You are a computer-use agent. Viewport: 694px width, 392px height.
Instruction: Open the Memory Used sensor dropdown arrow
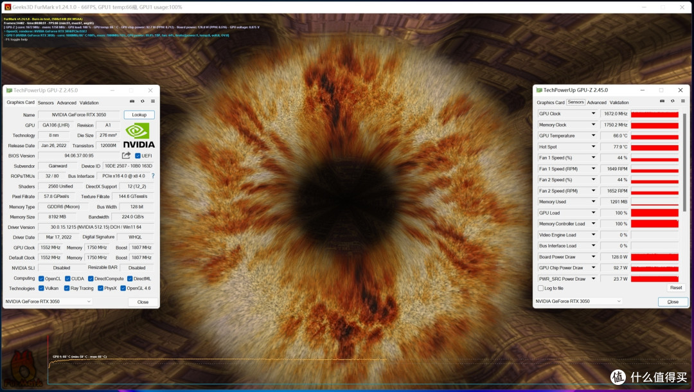tap(594, 202)
